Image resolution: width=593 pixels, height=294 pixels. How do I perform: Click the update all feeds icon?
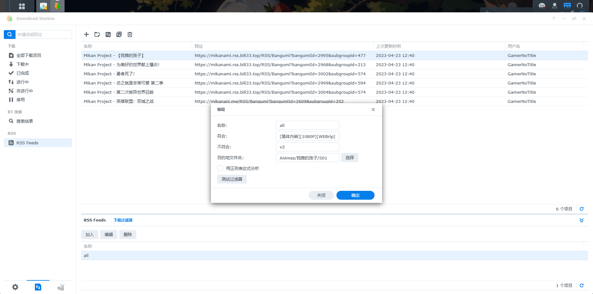(x=119, y=34)
